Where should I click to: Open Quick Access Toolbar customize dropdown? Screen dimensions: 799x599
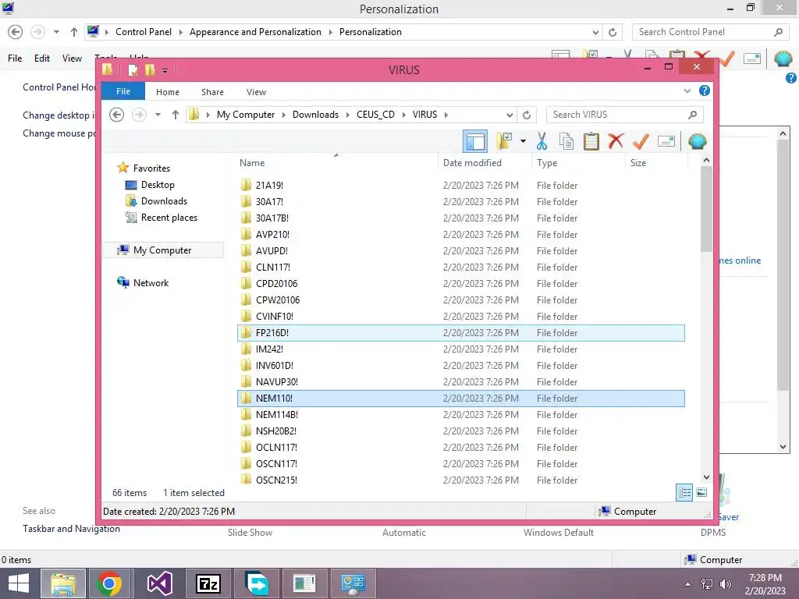[x=165, y=70]
